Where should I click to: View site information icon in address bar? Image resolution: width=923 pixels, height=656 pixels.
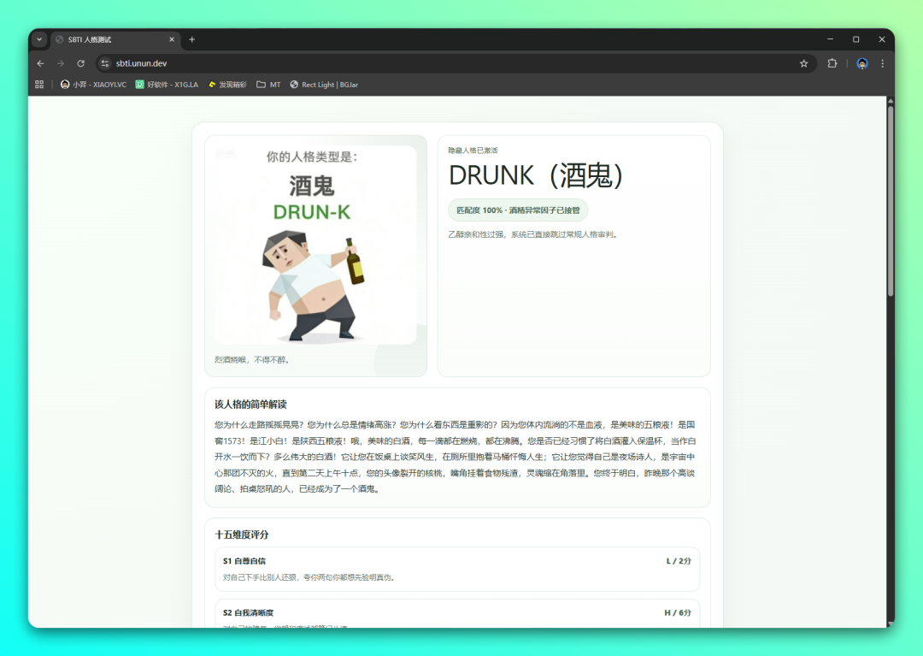coord(105,63)
